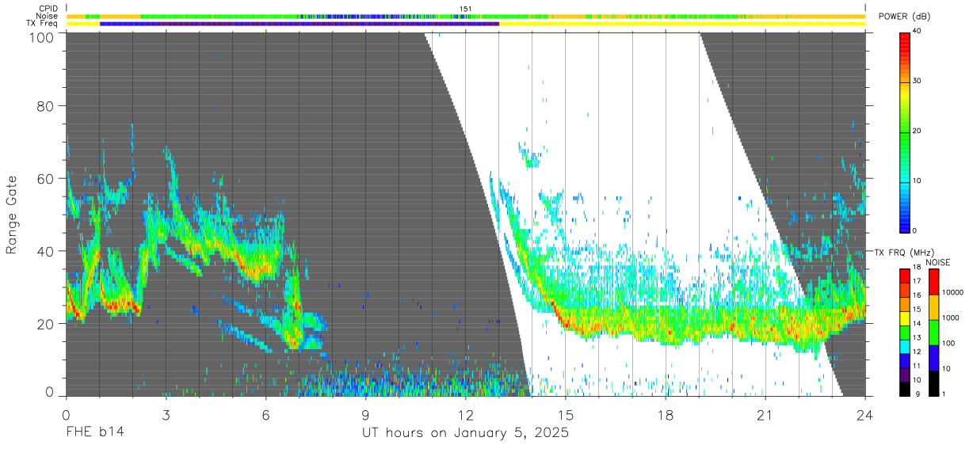The image size is (973, 449).
Task: Click the TX frequency value 14
Action: 918,325
